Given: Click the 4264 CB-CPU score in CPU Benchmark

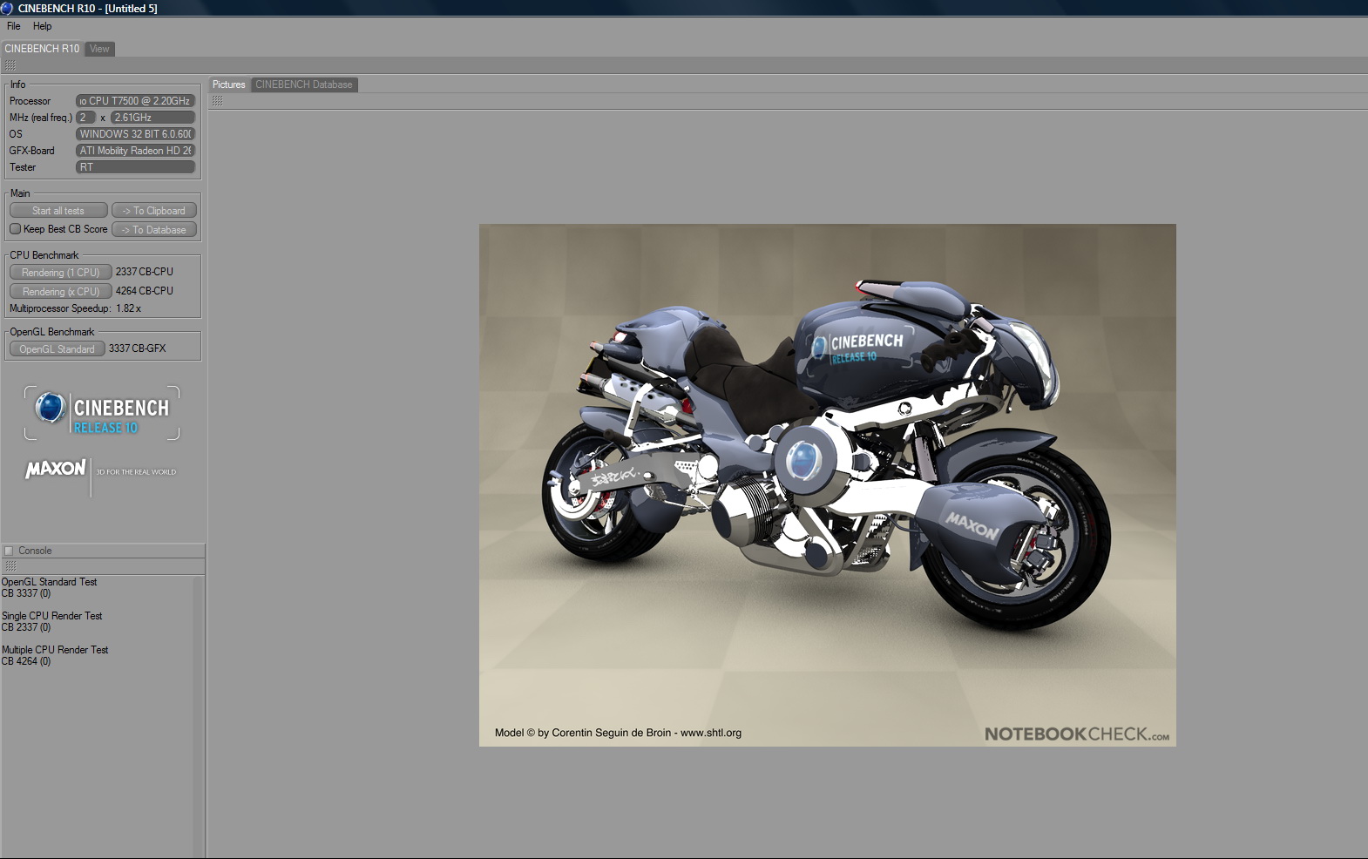Looking at the screenshot, I should tap(145, 291).
